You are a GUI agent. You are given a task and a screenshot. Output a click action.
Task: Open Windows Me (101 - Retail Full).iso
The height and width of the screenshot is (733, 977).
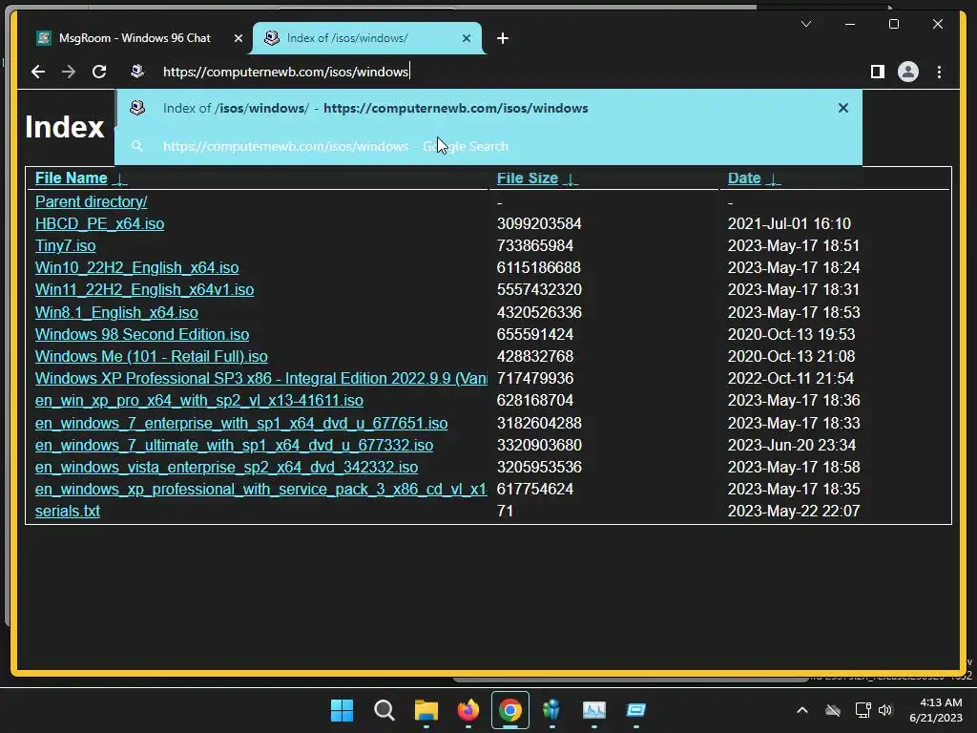coord(152,357)
